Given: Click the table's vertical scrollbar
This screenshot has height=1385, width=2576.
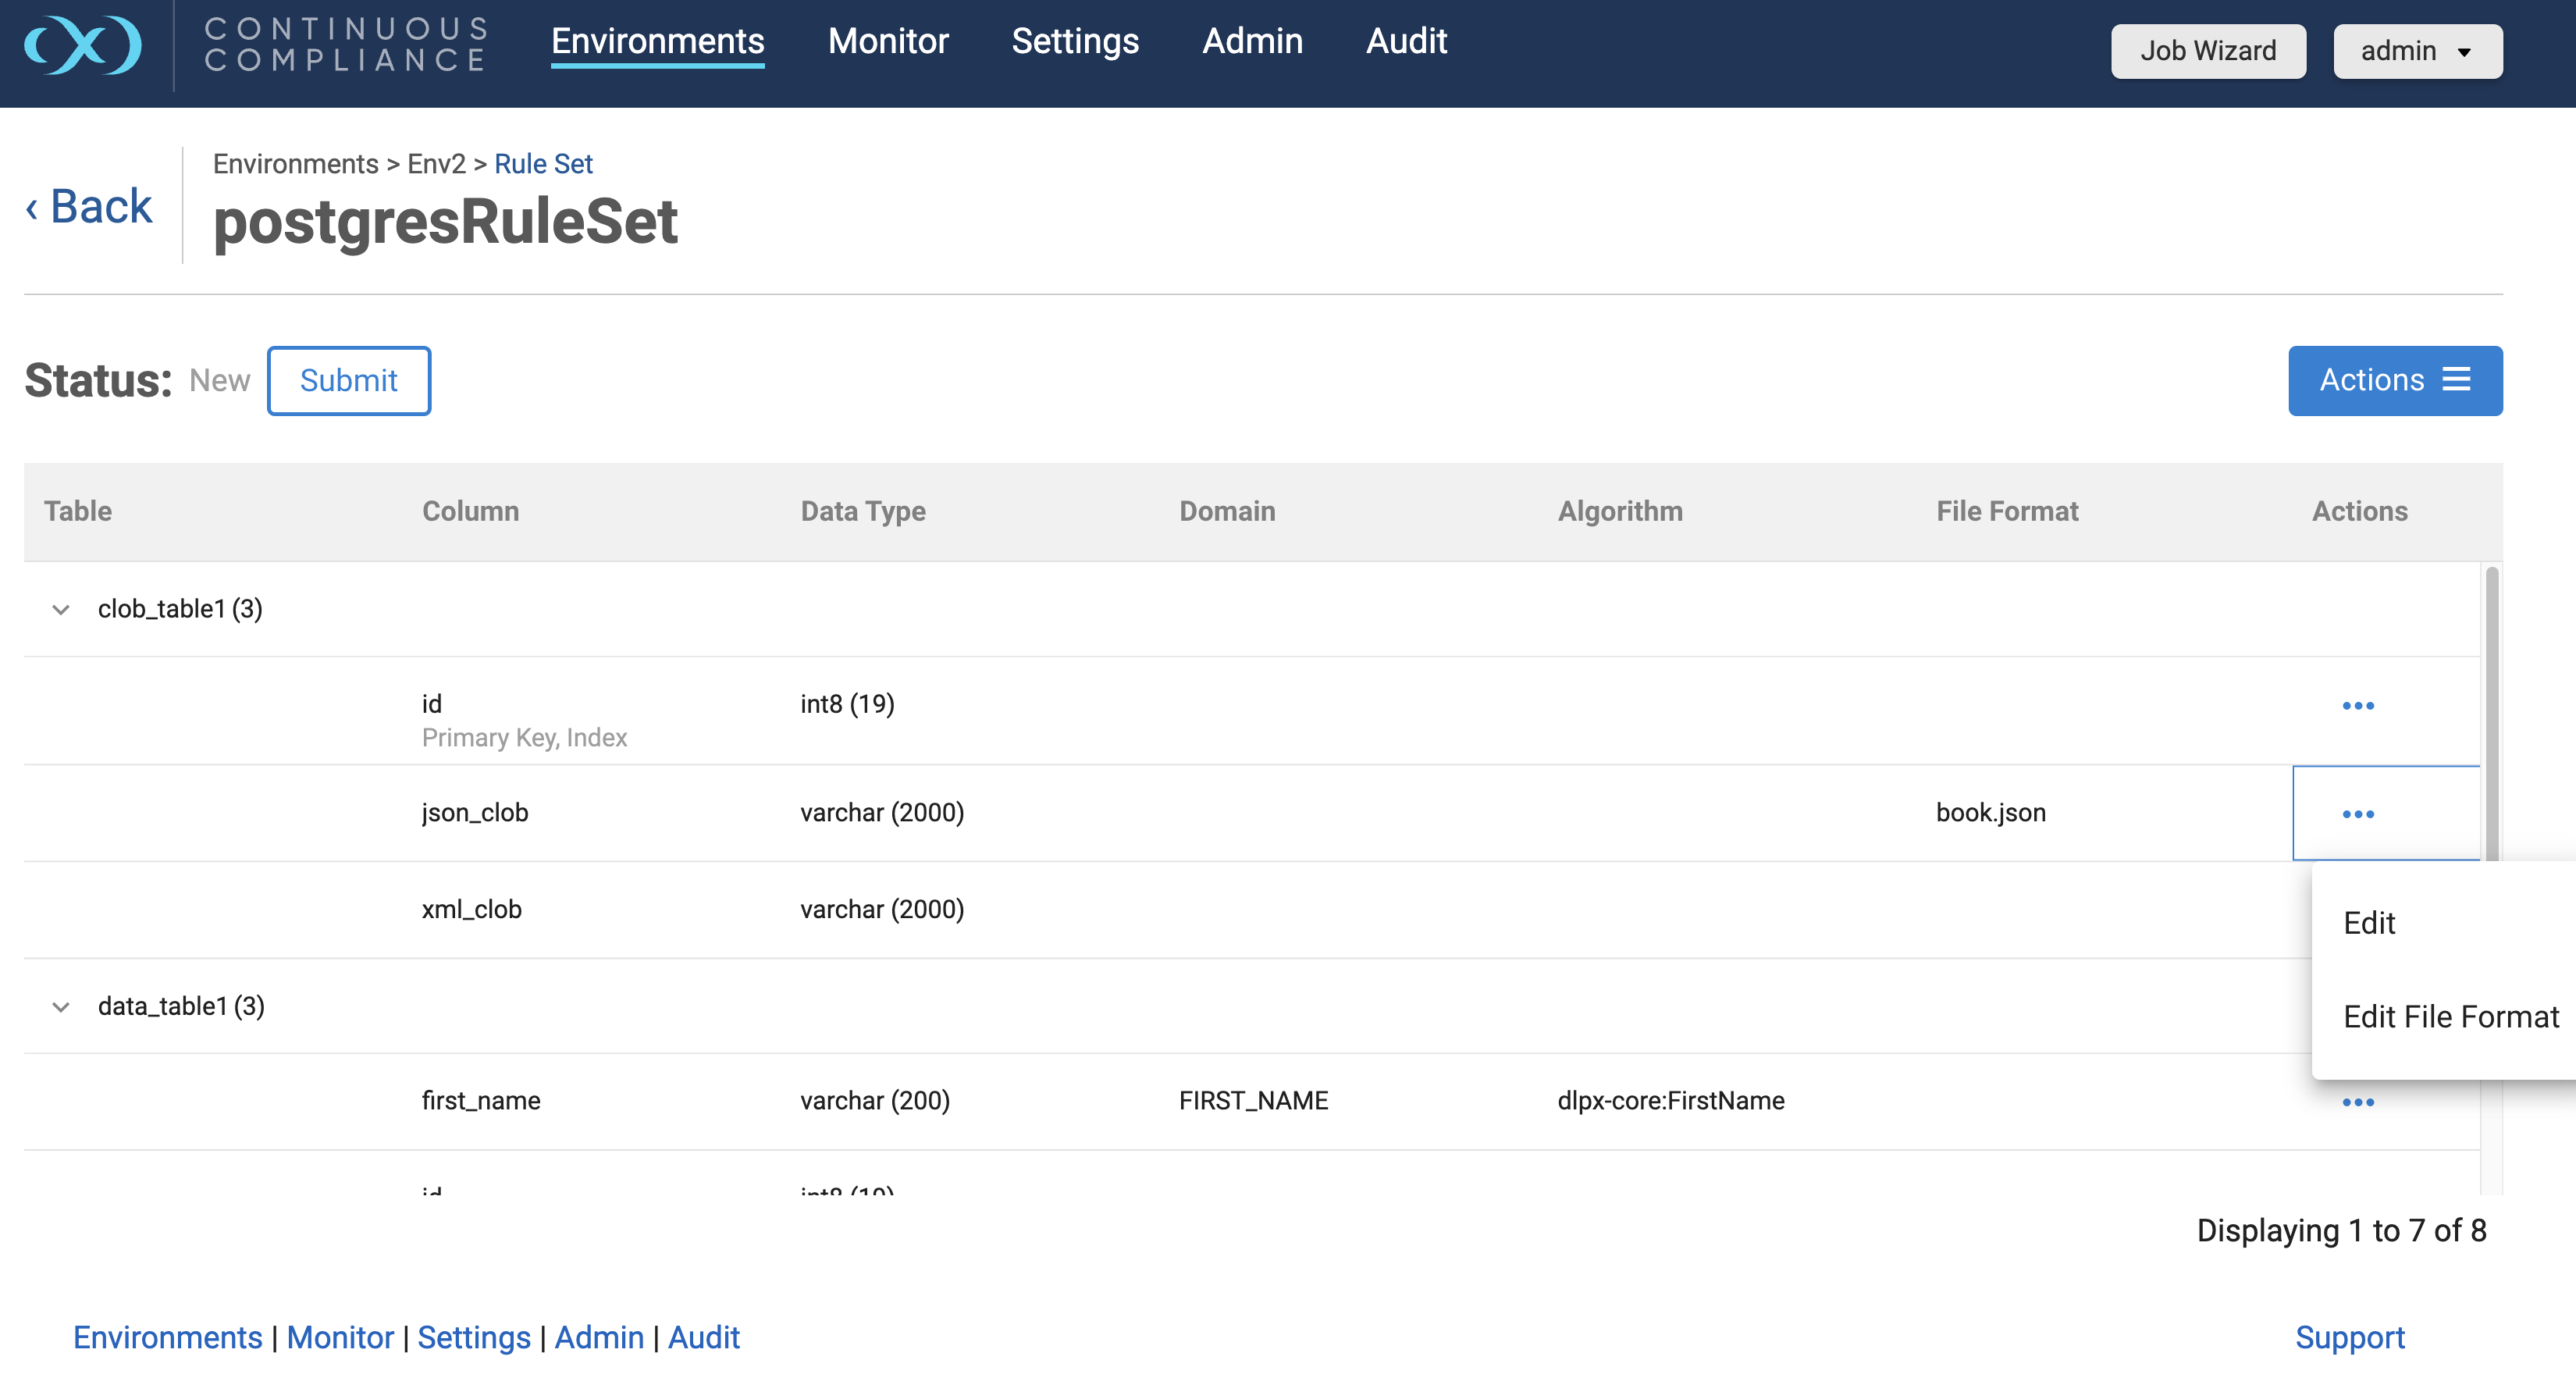Looking at the screenshot, I should (2491, 710).
